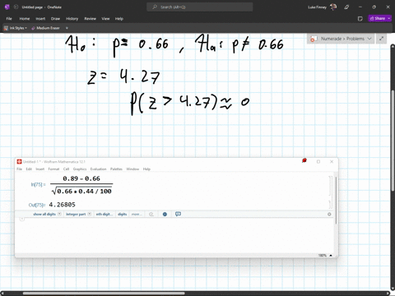Screen dimensions: 395x296
Task: Switch to the History tab in OneNote
Action: (x=72, y=19)
